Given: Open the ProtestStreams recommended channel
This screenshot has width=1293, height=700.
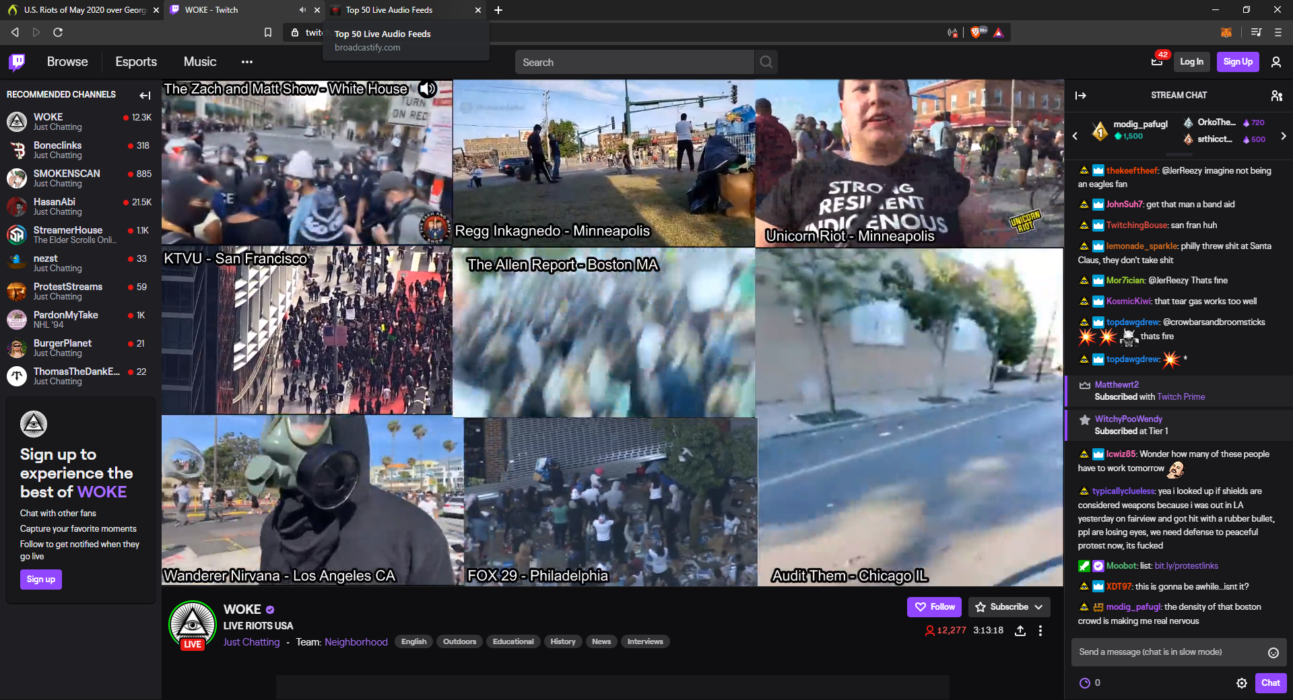Looking at the screenshot, I should [x=80, y=291].
